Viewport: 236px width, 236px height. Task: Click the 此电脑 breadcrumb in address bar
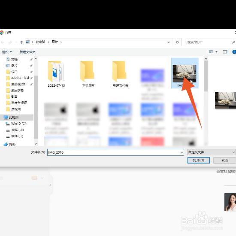point(40,42)
